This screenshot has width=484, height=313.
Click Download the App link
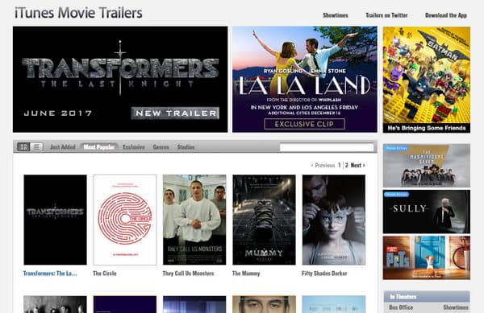pos(446,15)
